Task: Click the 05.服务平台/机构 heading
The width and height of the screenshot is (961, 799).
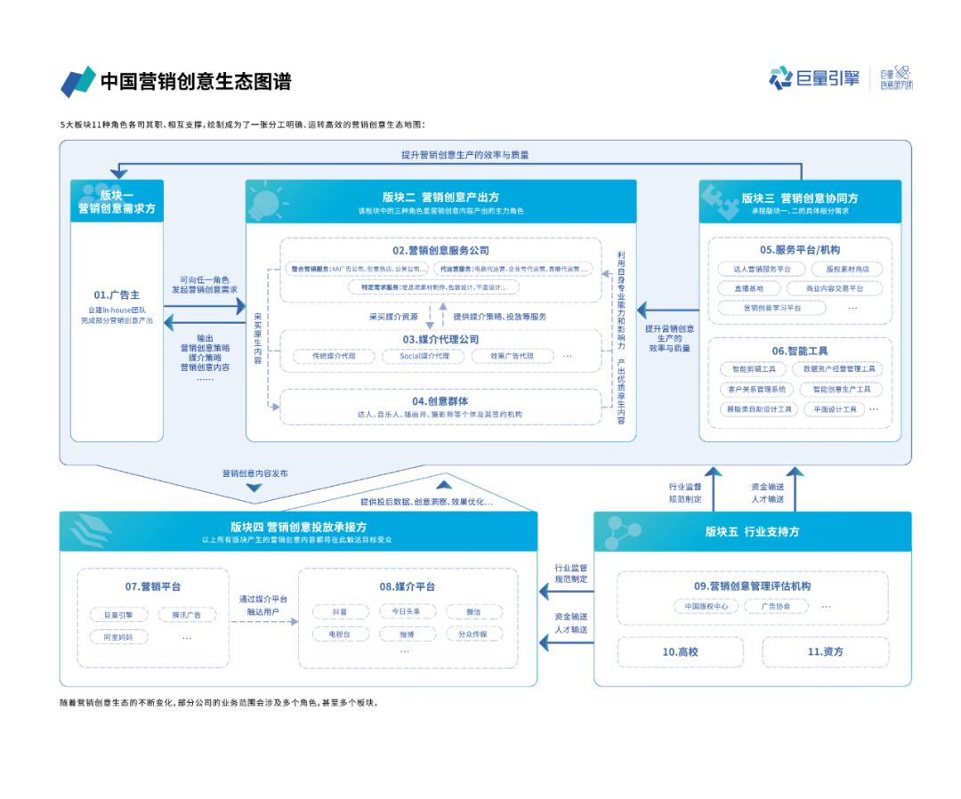Action: click(x=800, y=249)
